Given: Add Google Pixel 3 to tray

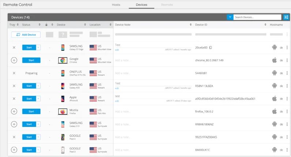Looking at the screenshot, I should pyautogui.click(x=14, y=150).
